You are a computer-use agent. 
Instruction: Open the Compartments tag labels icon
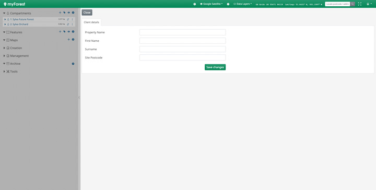(64, 13)
